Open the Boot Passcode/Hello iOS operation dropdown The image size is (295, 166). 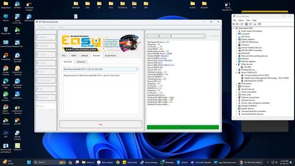(x=100, y=69)
